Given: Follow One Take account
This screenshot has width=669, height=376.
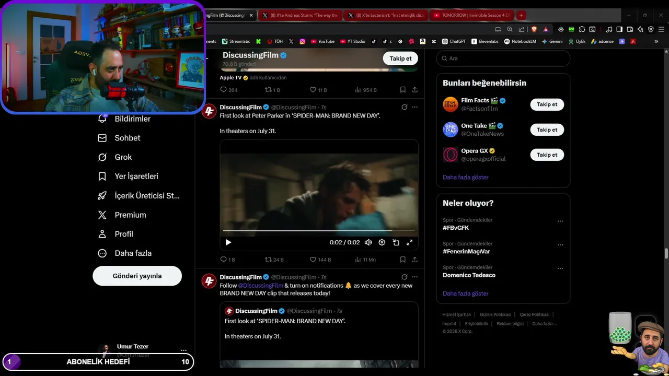Looking at the screenshot, I should click(x=547, y=130).
